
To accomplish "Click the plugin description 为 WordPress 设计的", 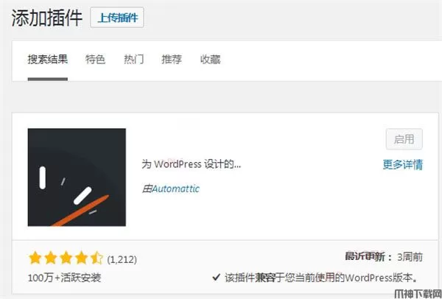I will (191, 164).
